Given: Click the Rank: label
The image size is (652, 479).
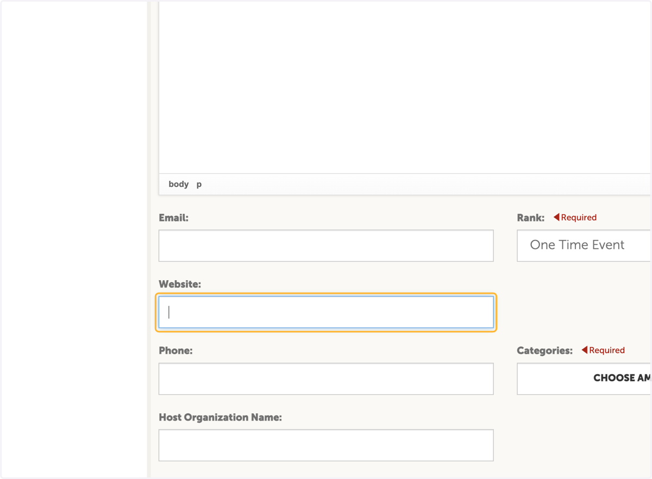Looking at the screenshot, I should tap(531, 218).
